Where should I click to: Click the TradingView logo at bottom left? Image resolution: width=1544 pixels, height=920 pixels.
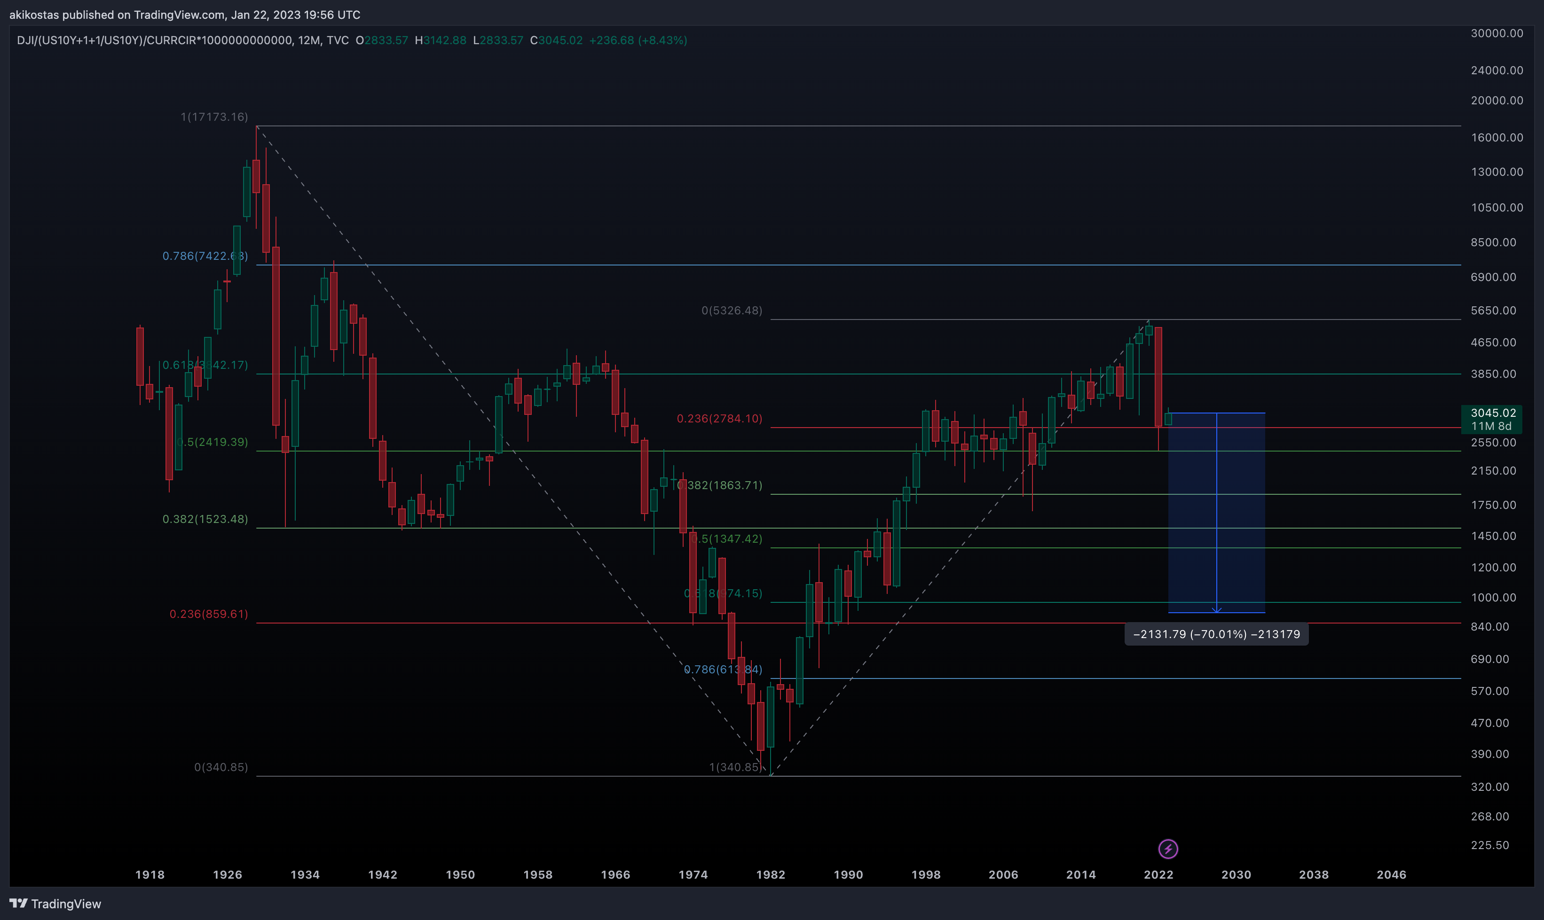pos(55,904)
